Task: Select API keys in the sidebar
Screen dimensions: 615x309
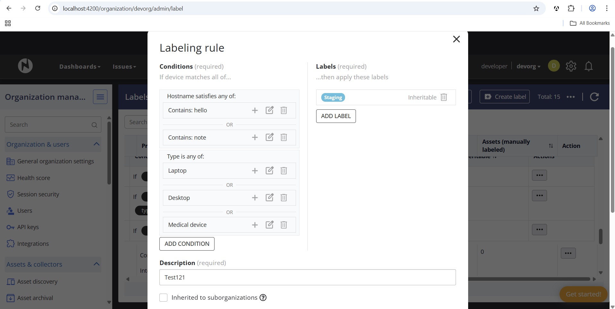Action: click(x=27, y=227)
